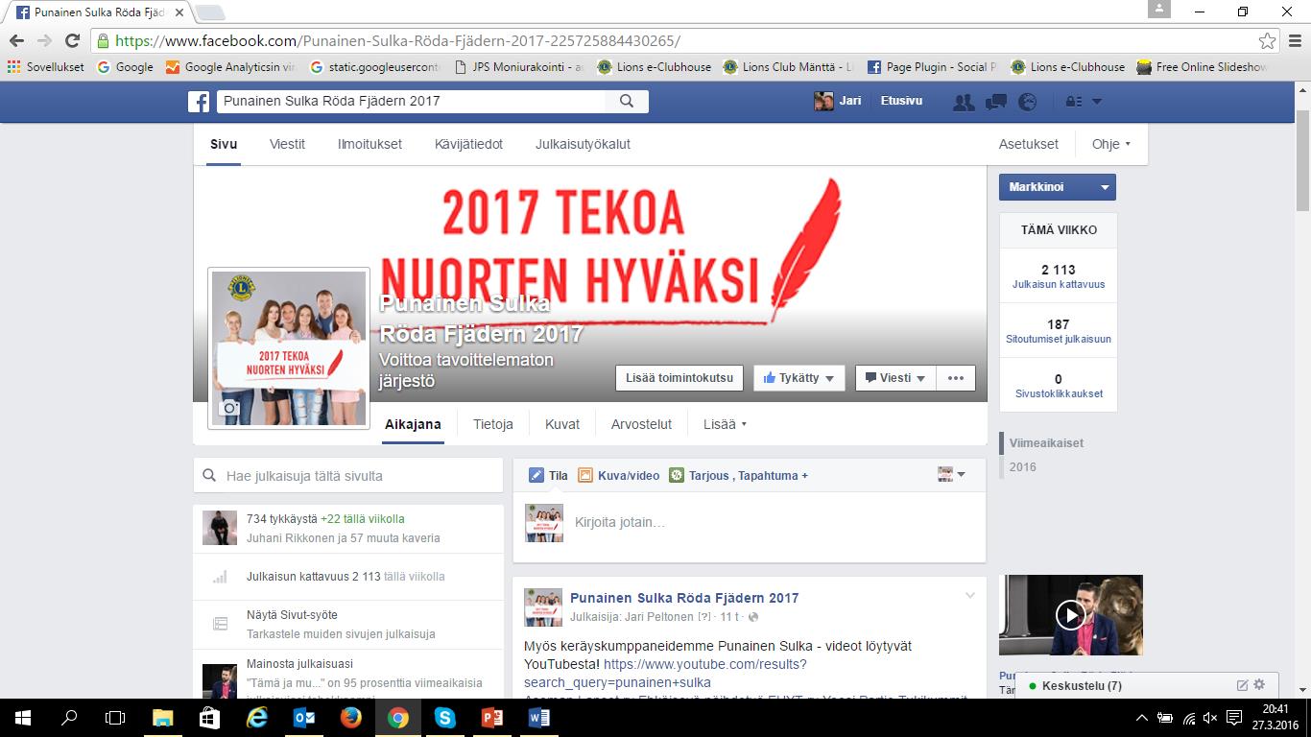The image size is (1311, 737).
Task: Launch Firefox from taskbar
Action: (x=350, y=718)
